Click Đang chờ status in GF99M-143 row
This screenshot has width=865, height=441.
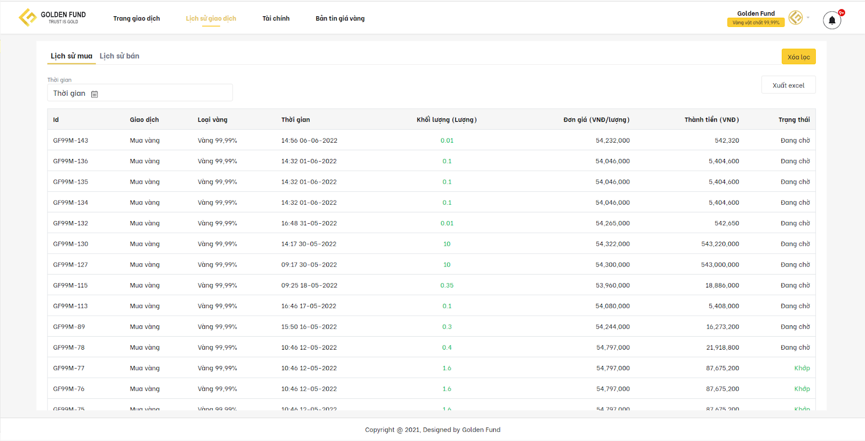pos(795,141)
